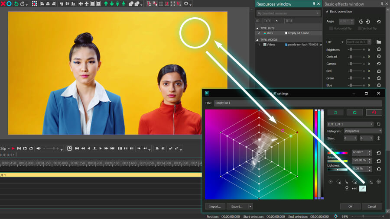390x219 pixels.
Task: Click the clock icon in playback toolbar
Action: pyautogui.click(x=69, y=148)
